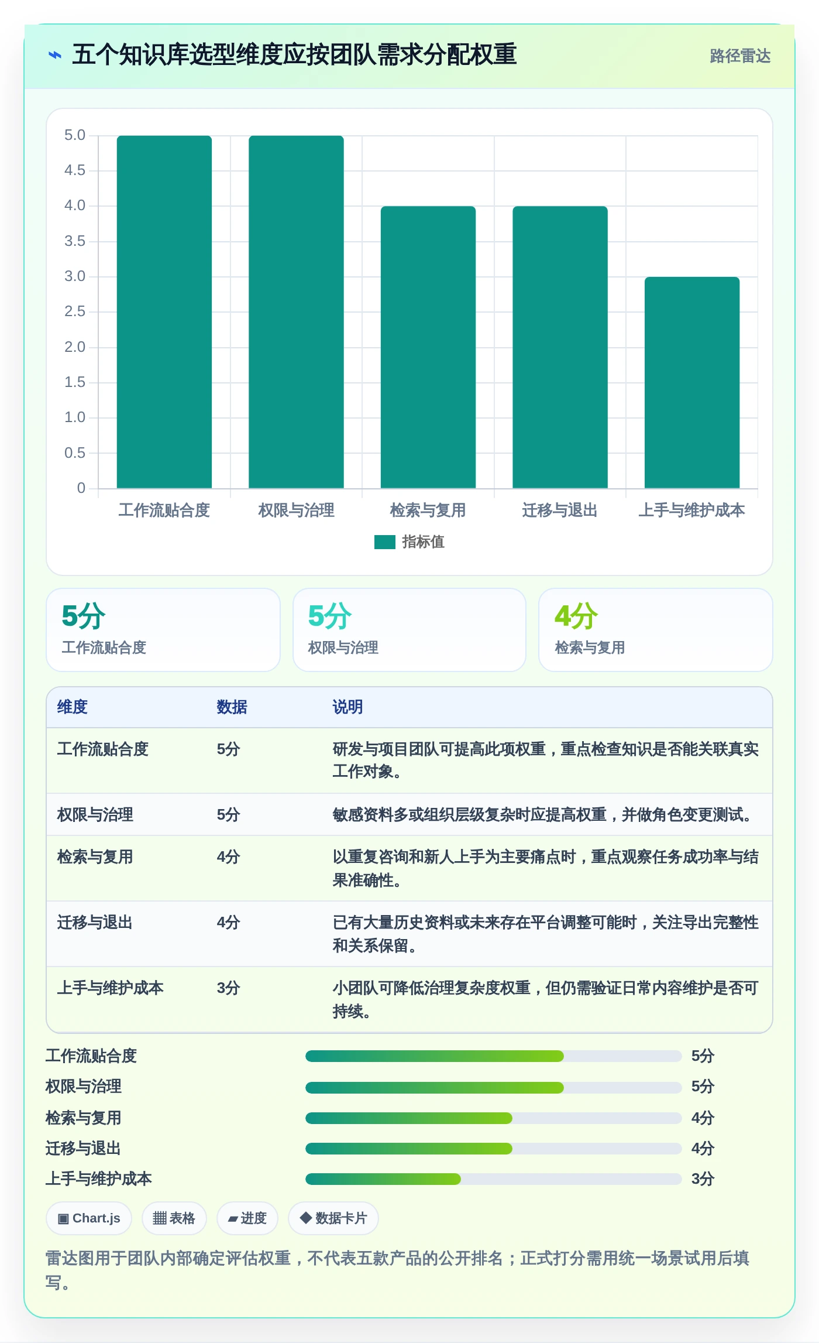Click the 权限与治理 cell in the table
This screenshot has height=1343, width=819.
(x=95, y=815)
